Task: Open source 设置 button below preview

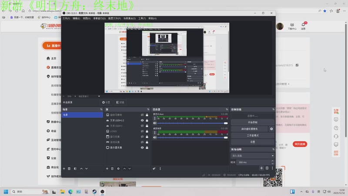Action: (x=106, y=102)
